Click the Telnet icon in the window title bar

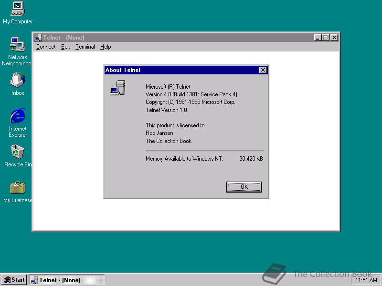pos(38,38)
